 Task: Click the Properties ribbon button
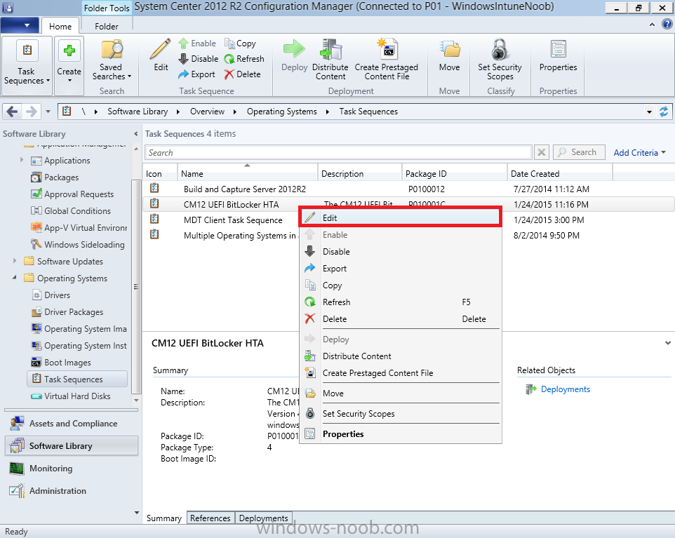click(x=558, y=56)
